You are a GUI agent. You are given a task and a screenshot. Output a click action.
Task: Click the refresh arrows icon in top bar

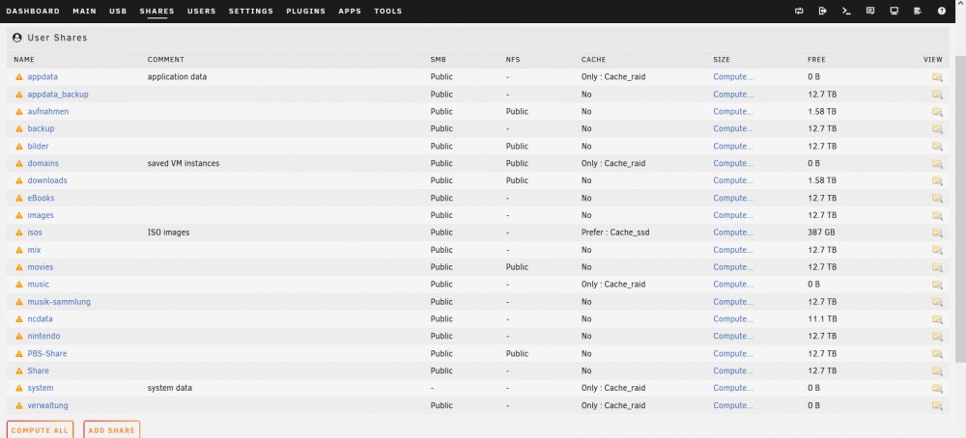[799, 11]
